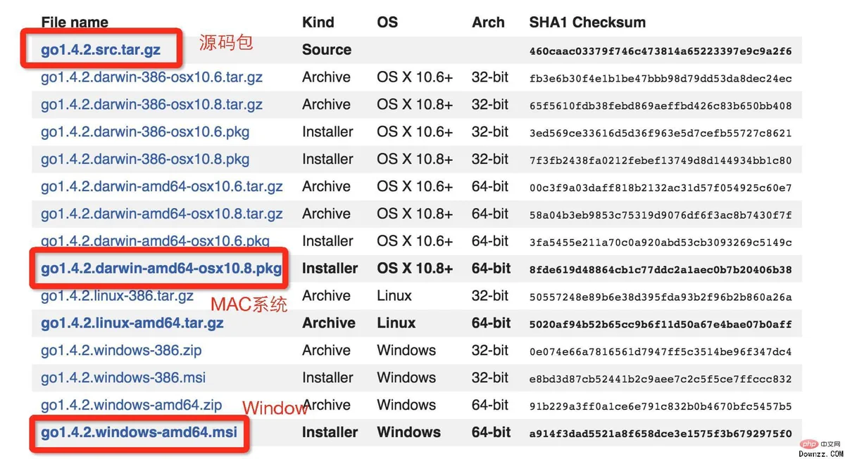Screen dimensions: 845x459
Task: Select go1.4.2.darwin-386-osx10.8.pkg file link
Action: (145, 160)
